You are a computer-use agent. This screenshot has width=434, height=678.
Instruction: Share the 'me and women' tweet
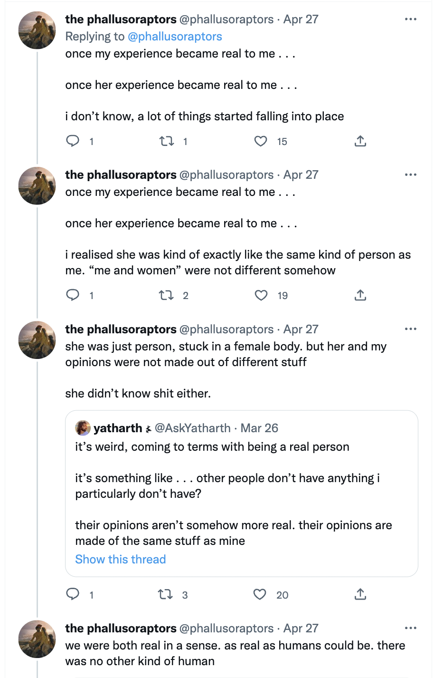tap(360, 295)
